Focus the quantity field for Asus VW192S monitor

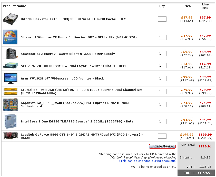click(162, 78)
